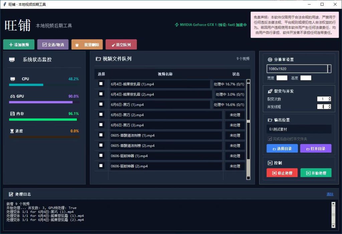Click the log scrollbar up arrow
The image size is (342, 234).
[x=333, y=204]
